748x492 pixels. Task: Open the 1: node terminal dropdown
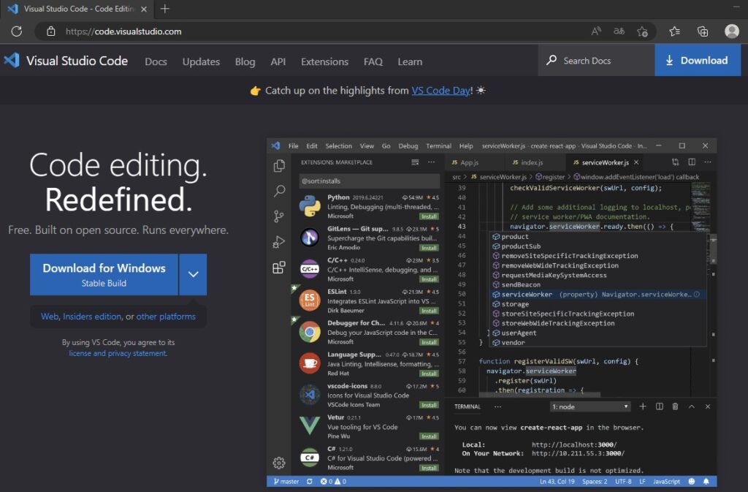tap(590, 406)
